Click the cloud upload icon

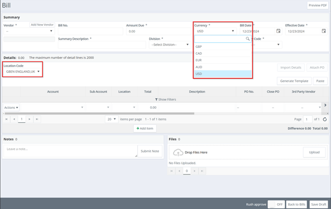pos(178,152)
